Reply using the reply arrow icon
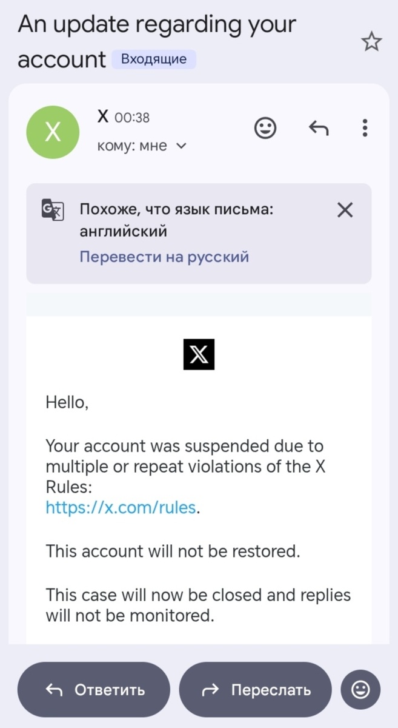This screenshot has width=398, height=728. click(318, 128)
